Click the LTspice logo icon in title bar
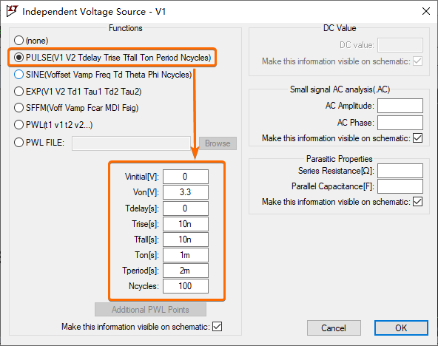Image resolution: width=438 pixels, height=346 pixels. (12, 11)
